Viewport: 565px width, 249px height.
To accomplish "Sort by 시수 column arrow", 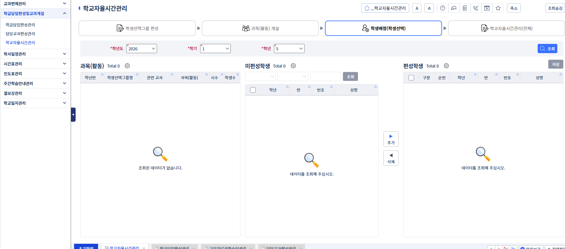I will pos(222,74).
